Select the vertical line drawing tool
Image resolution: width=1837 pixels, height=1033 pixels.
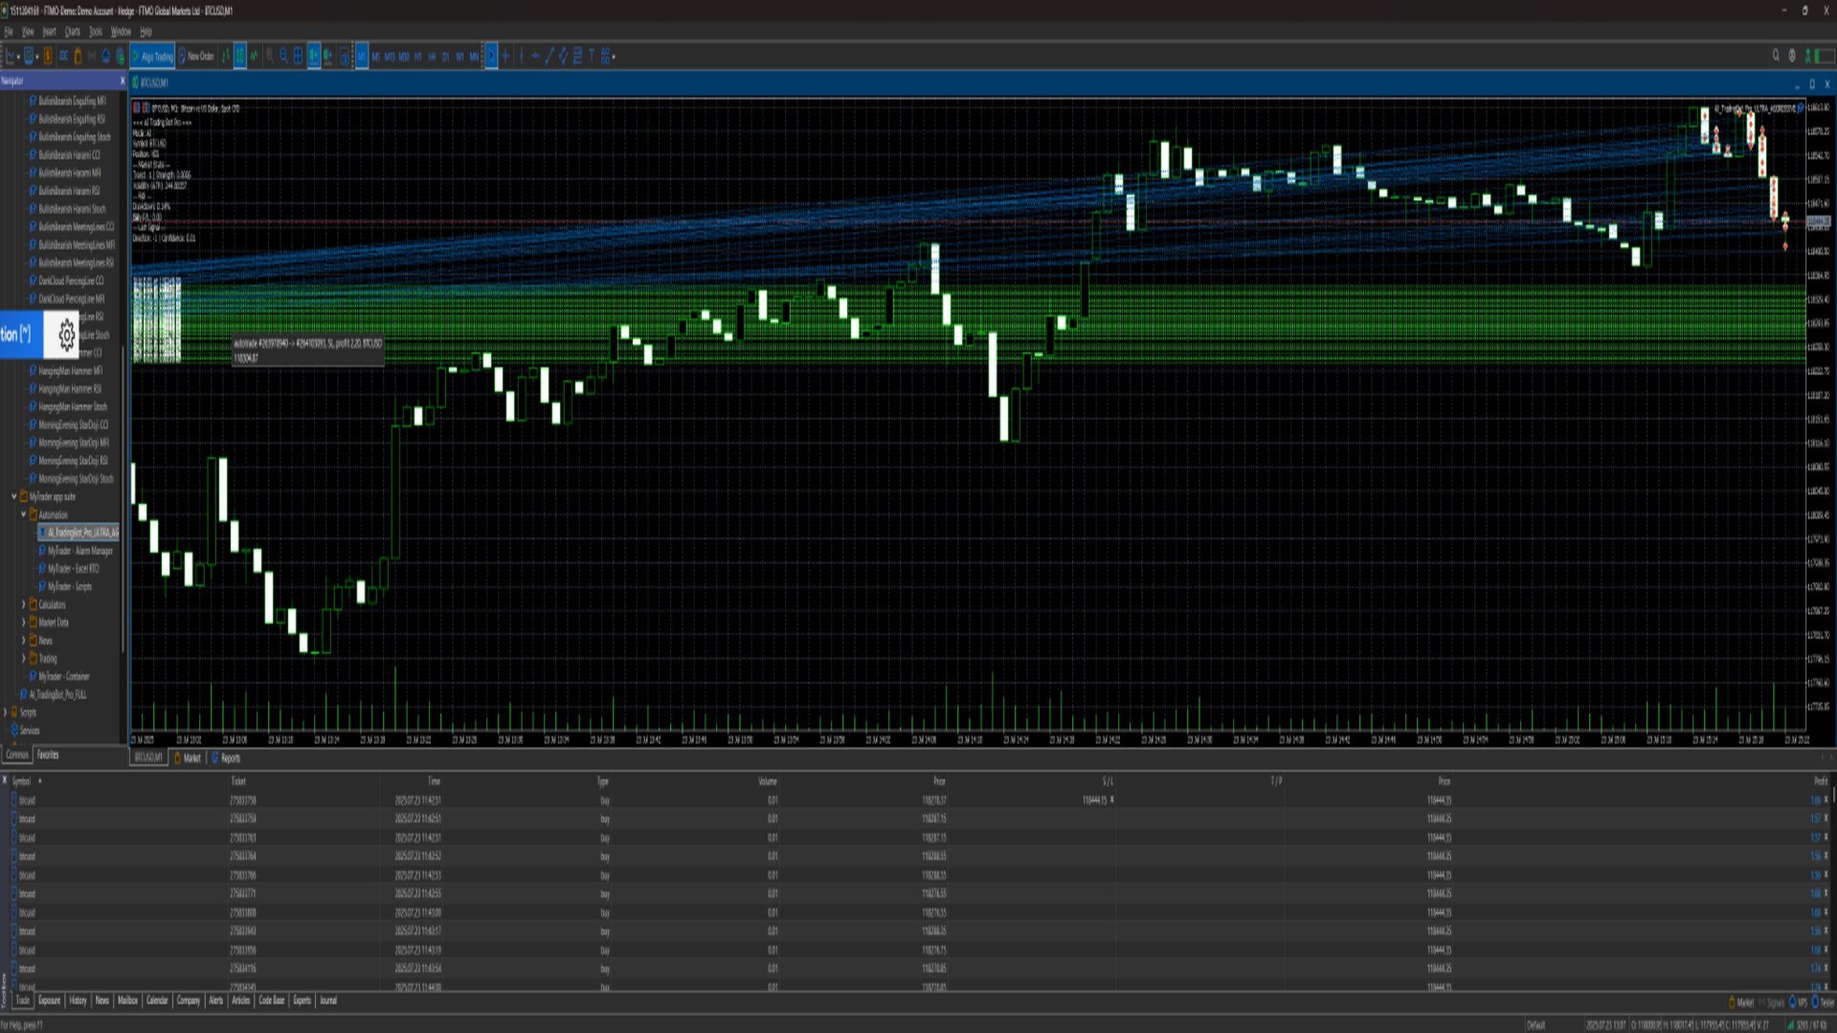pyautogui.click(x=522, y=56)
